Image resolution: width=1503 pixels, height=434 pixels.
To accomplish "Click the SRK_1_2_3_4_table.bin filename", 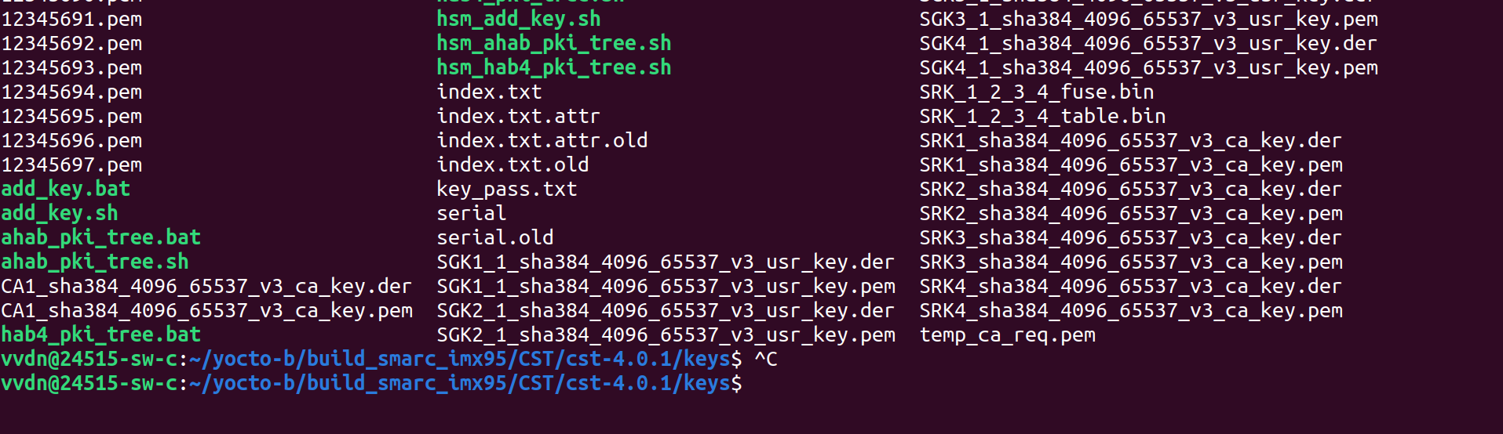I will (1042, 116).
